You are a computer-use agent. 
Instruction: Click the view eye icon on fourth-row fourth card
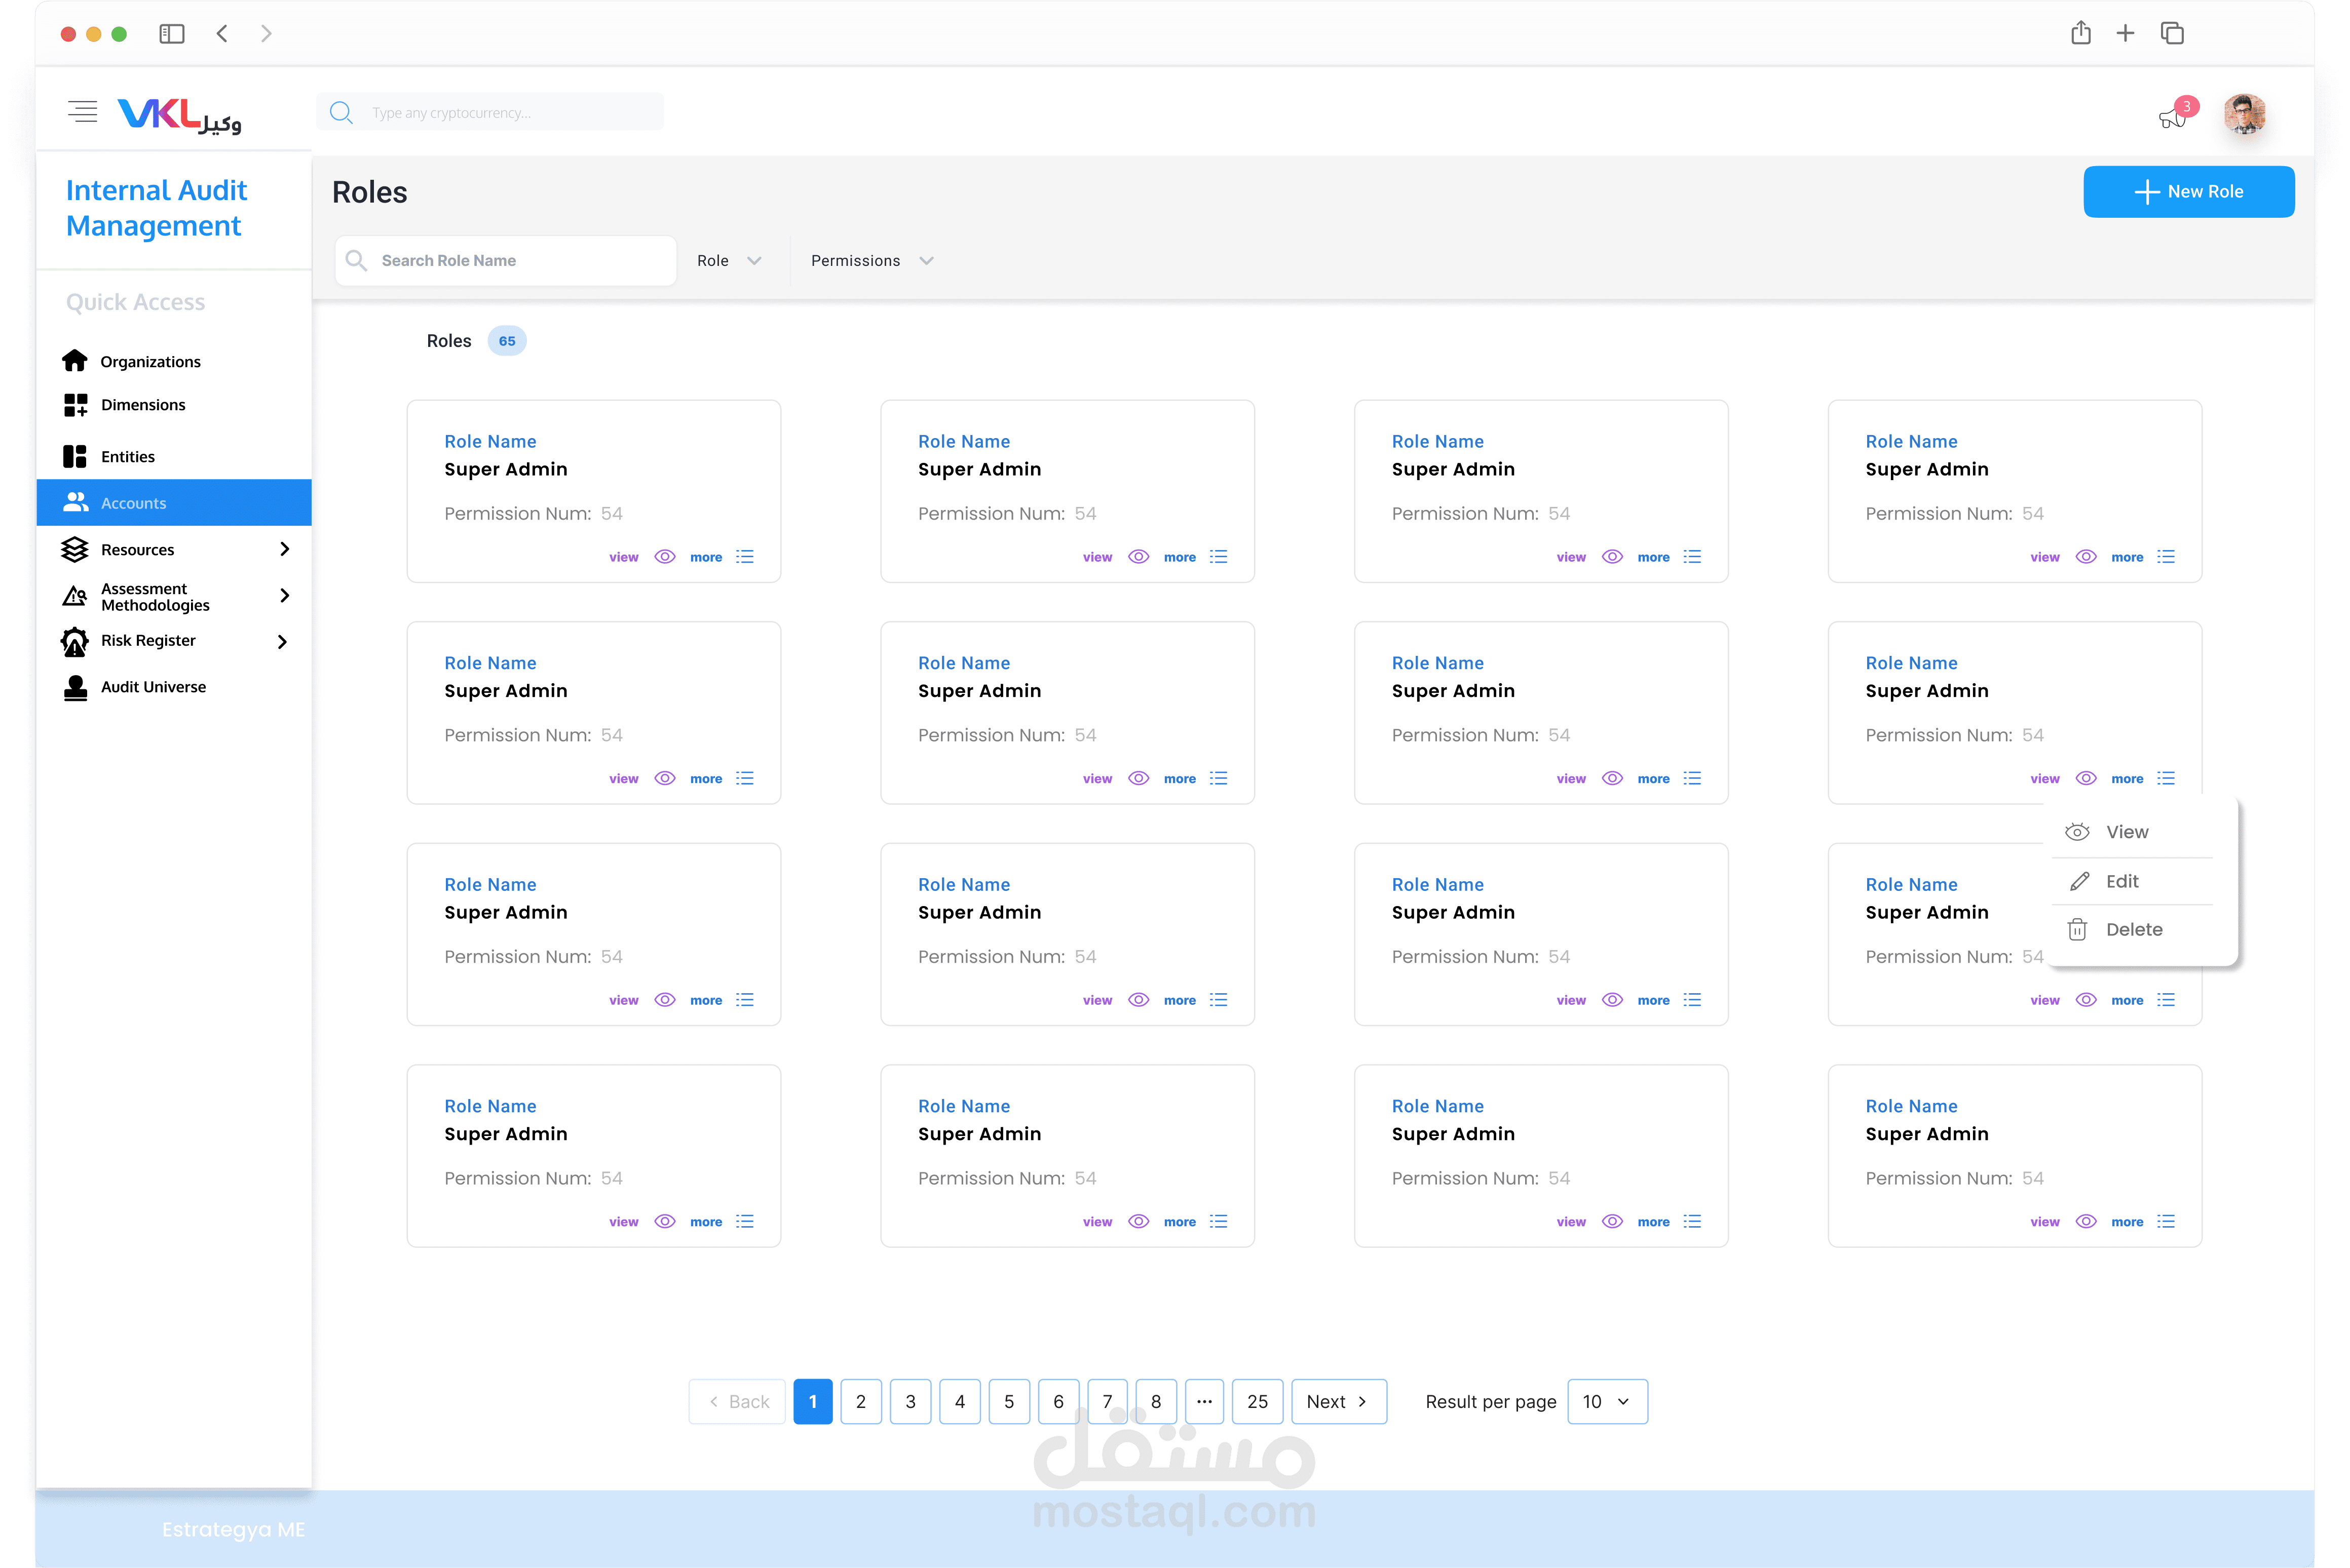pos(2086,1221)
